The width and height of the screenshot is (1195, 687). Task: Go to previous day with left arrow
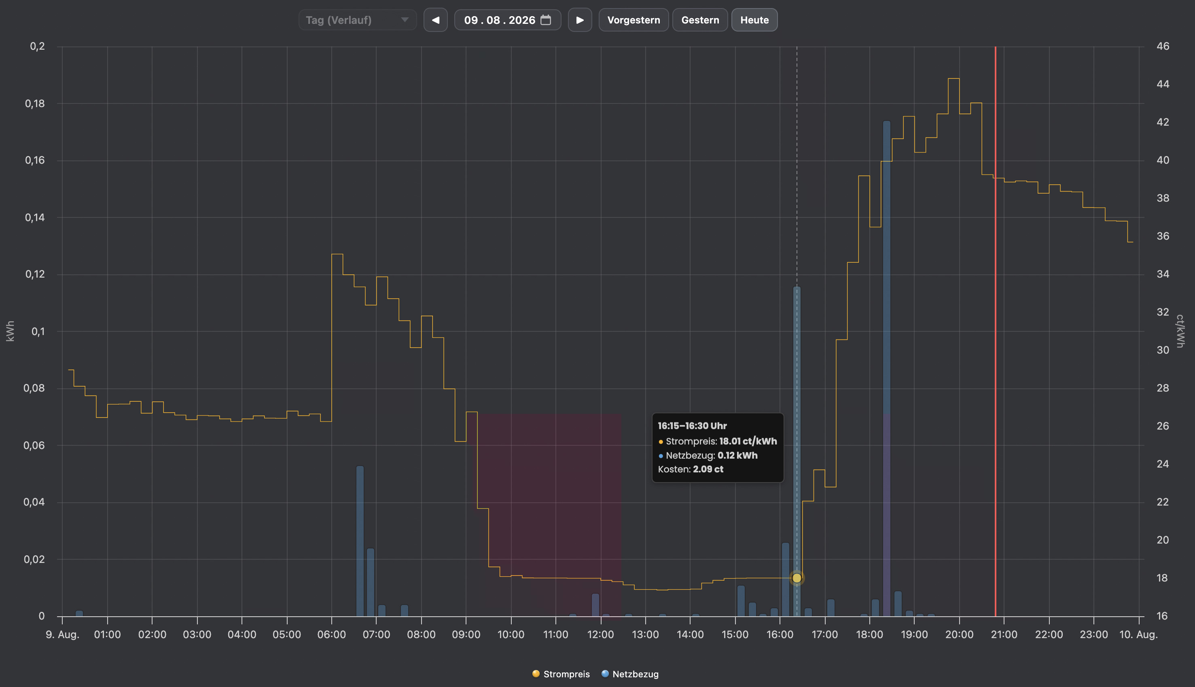pos(436,20)
